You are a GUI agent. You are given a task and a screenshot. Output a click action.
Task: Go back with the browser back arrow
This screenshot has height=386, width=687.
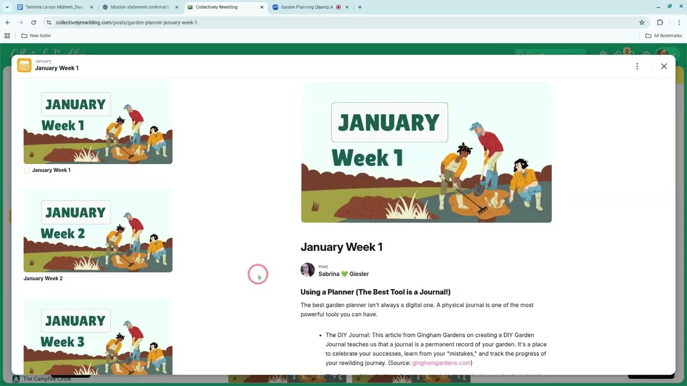point(8,23)
